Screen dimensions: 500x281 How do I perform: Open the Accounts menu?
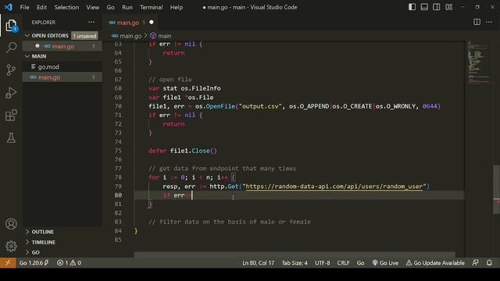(x=11, y=224)
